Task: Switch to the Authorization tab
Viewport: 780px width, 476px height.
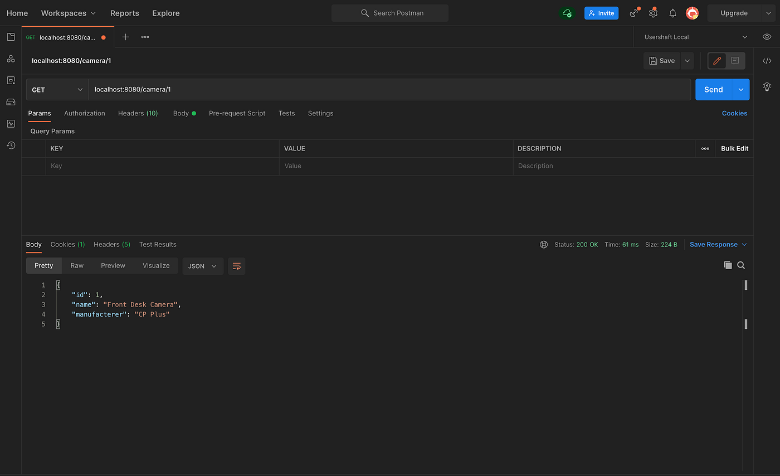Action: (x=84, y=113)
